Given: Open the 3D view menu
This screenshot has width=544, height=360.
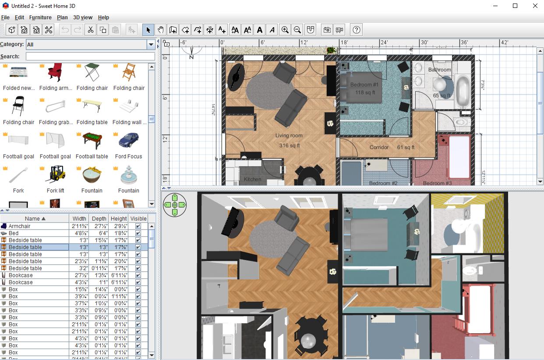Looking at the screenshot, I should (83, 18).
